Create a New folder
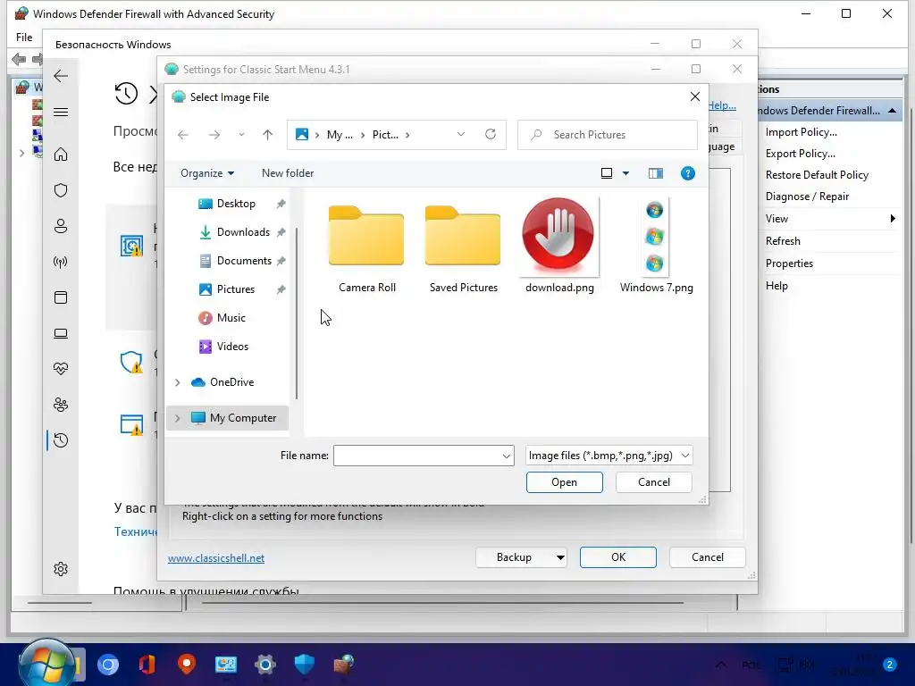This screenshot has width=915, height=686. click(x=288, y=173)
